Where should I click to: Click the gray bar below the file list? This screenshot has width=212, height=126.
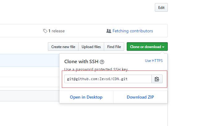(x=30, y=96)
